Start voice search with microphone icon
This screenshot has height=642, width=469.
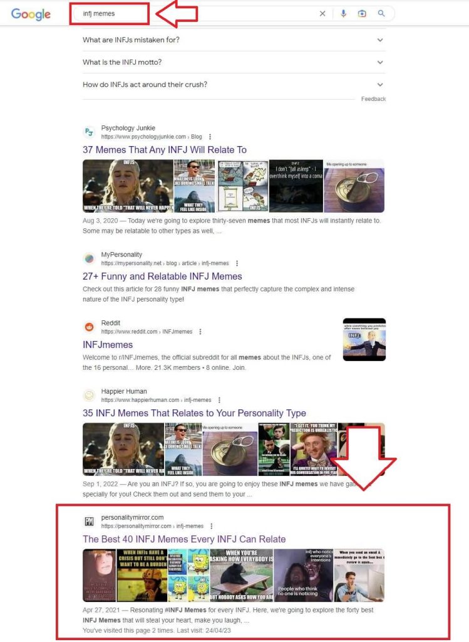344,14
